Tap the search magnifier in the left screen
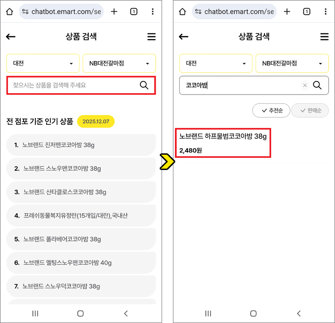The width and height of the screenshot is (335, 323). [x=144, y=85]
